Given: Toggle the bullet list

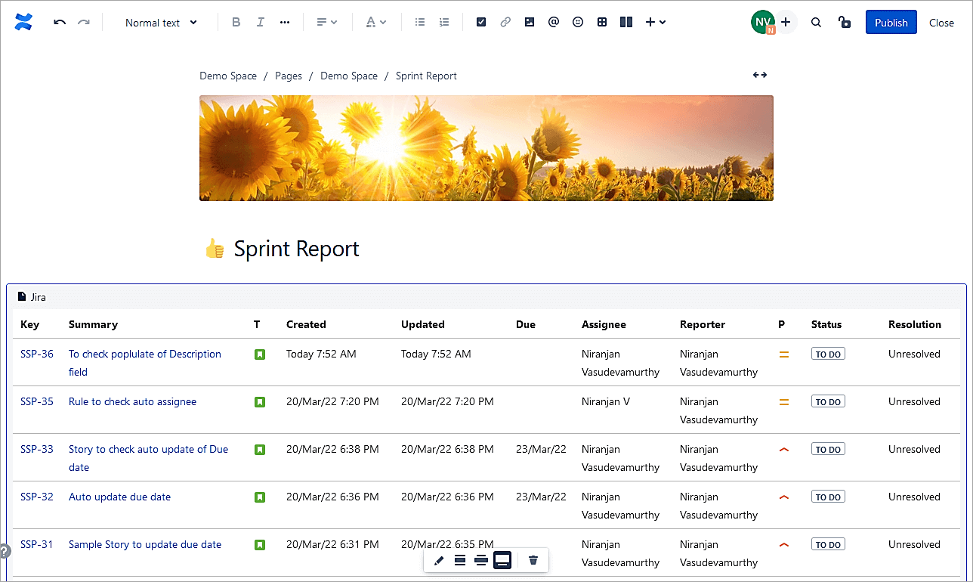Looking at the screenshot, I should (420, 23).
